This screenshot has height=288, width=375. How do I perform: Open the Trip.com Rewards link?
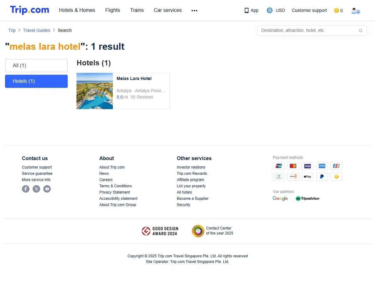[x=192, y=174]
